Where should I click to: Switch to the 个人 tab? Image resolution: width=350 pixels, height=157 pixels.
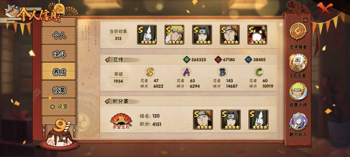(x=59, y=36)
